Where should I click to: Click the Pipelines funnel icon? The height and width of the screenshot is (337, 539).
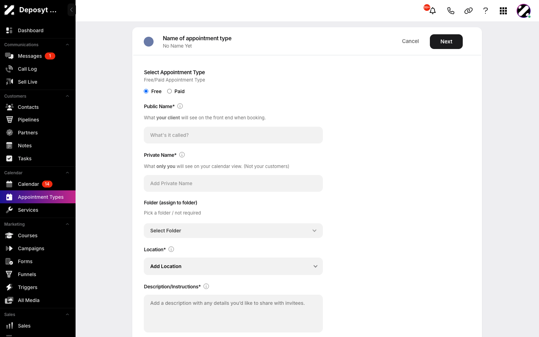[x=9, y=120]
